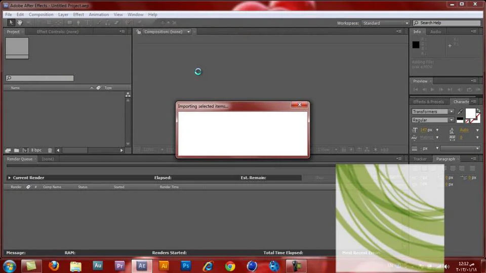Switch to the Effects & Presets tab
The height and width of the screenshot is (273, 486).
coord(428,102)
